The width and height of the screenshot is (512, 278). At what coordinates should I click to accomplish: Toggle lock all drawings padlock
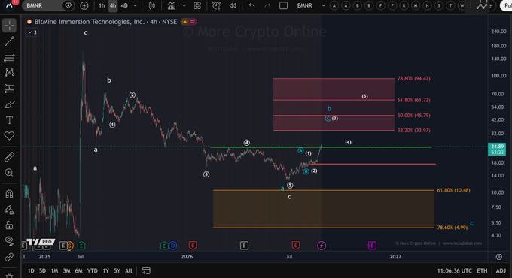[9, 225]
